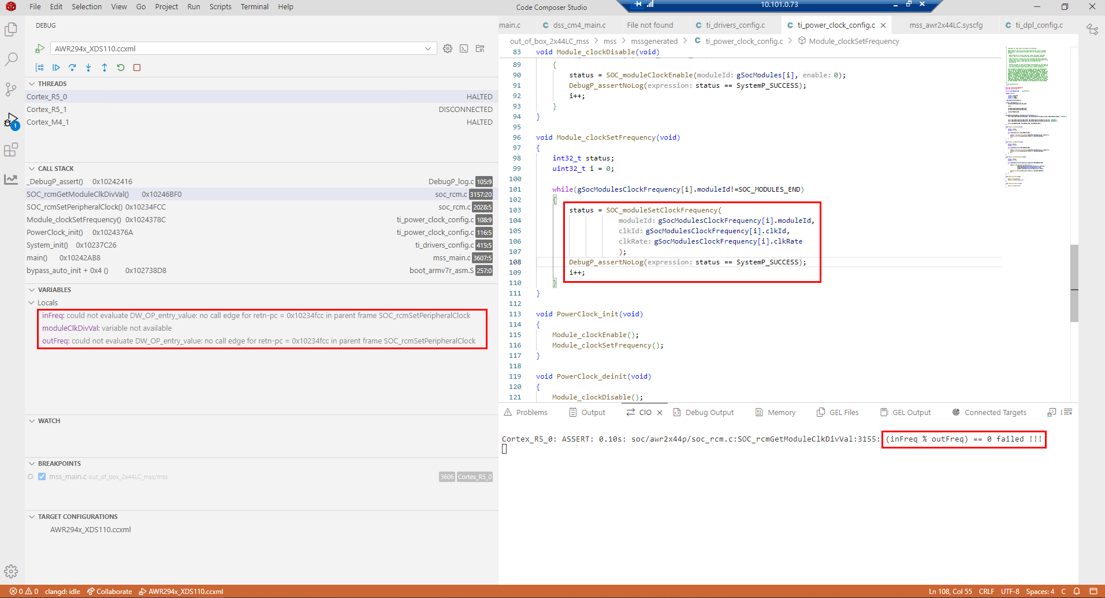
Task: Click the Step Over debug button
Action: click(72, 68)
